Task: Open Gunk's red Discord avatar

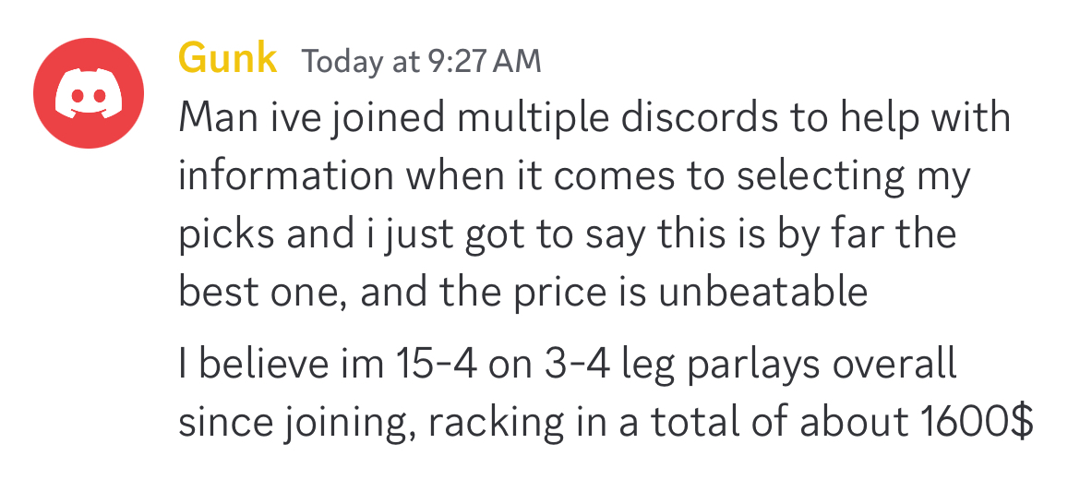Action: (x=89, y=93)
